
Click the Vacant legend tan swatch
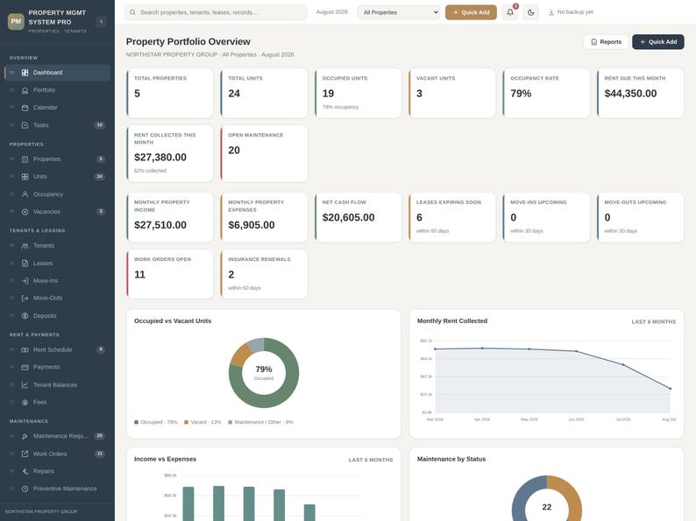click(x=187, y=422)
